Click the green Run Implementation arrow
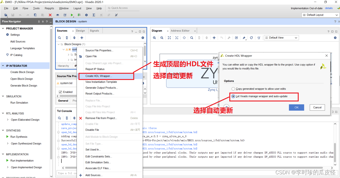The image size is (340, 178). 8,160
